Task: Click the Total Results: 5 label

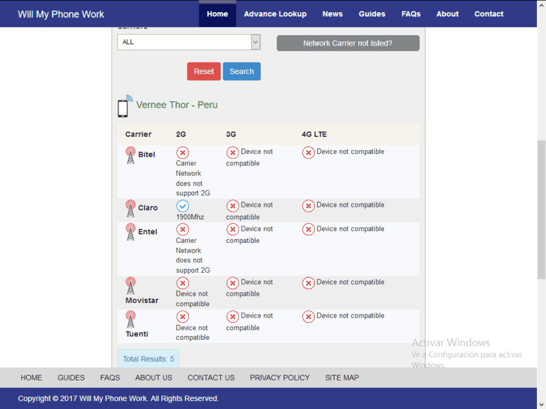Action: (x=149, y=359)
